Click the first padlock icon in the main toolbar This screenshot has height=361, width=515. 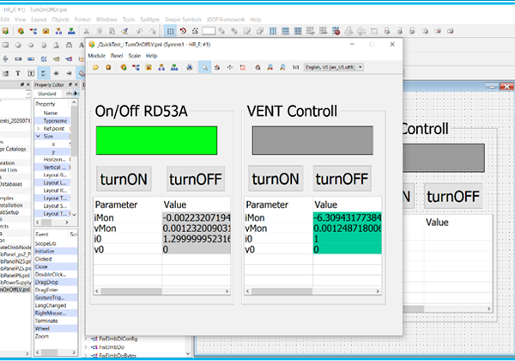pos(387,31)
